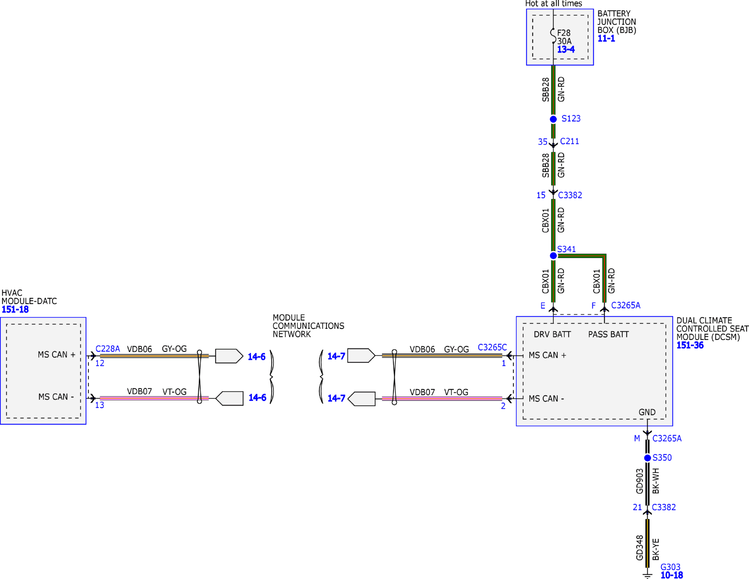Click the 14-6 arrow on VDB06 line

229,356
